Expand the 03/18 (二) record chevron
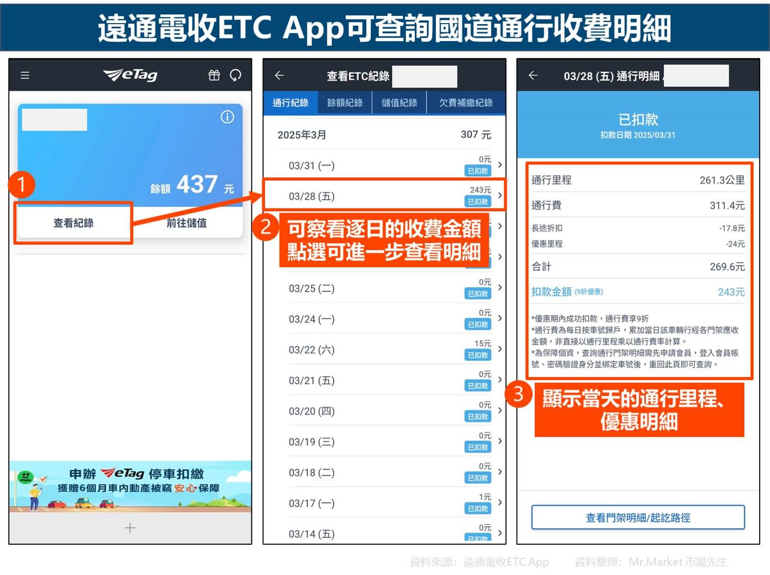 coord(500,472)
